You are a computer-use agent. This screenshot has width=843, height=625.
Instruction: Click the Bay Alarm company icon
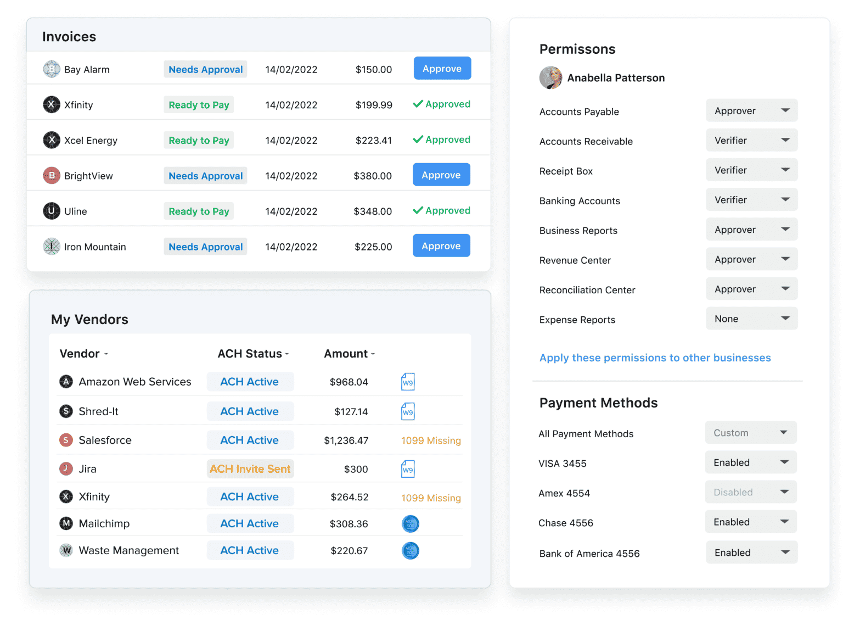(51, 69)
